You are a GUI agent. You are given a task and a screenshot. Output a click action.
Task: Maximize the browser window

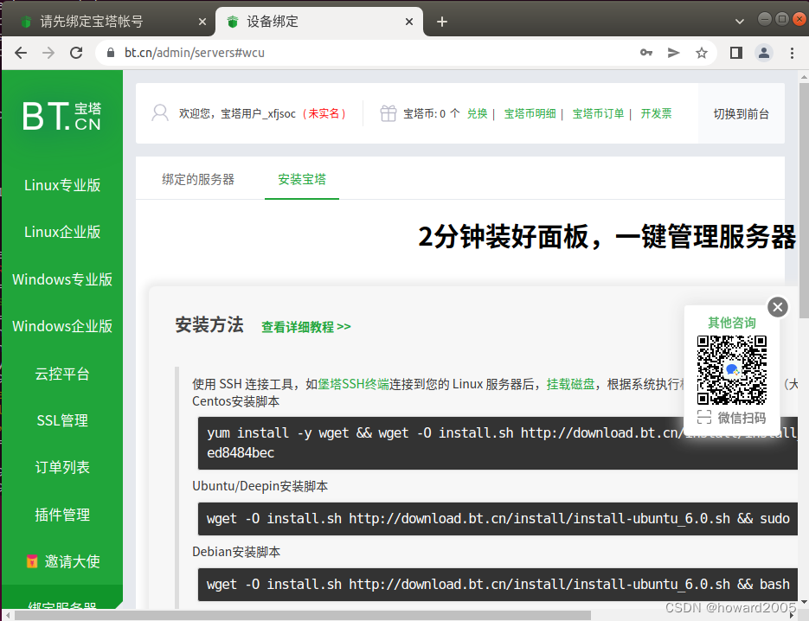[x=782, y=20]
